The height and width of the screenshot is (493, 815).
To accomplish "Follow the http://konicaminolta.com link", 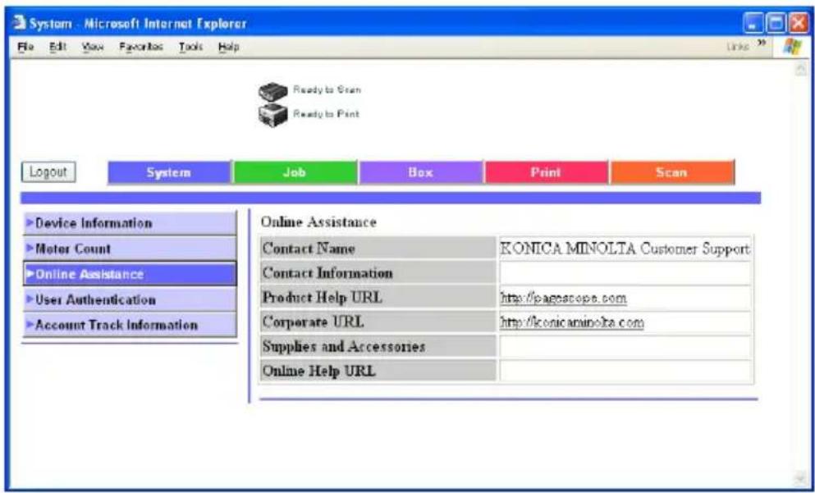I will tap(572, 323).
